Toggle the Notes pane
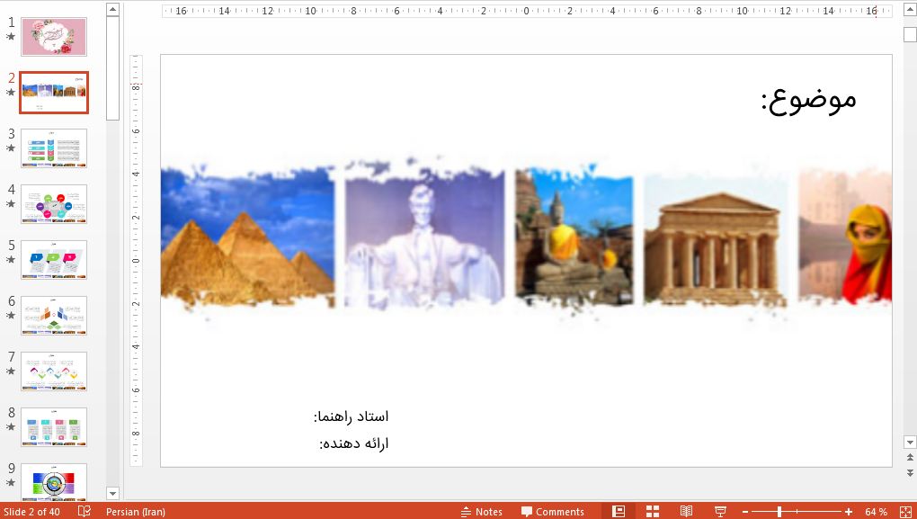 coord(481,511)
